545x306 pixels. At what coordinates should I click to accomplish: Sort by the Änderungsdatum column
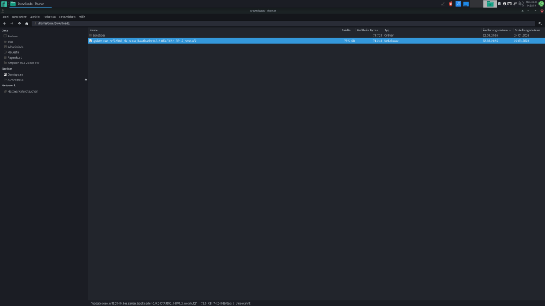click(x=495, y=30)
